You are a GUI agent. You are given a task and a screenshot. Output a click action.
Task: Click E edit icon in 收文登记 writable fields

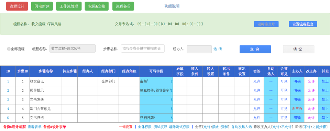coord(172,82)
